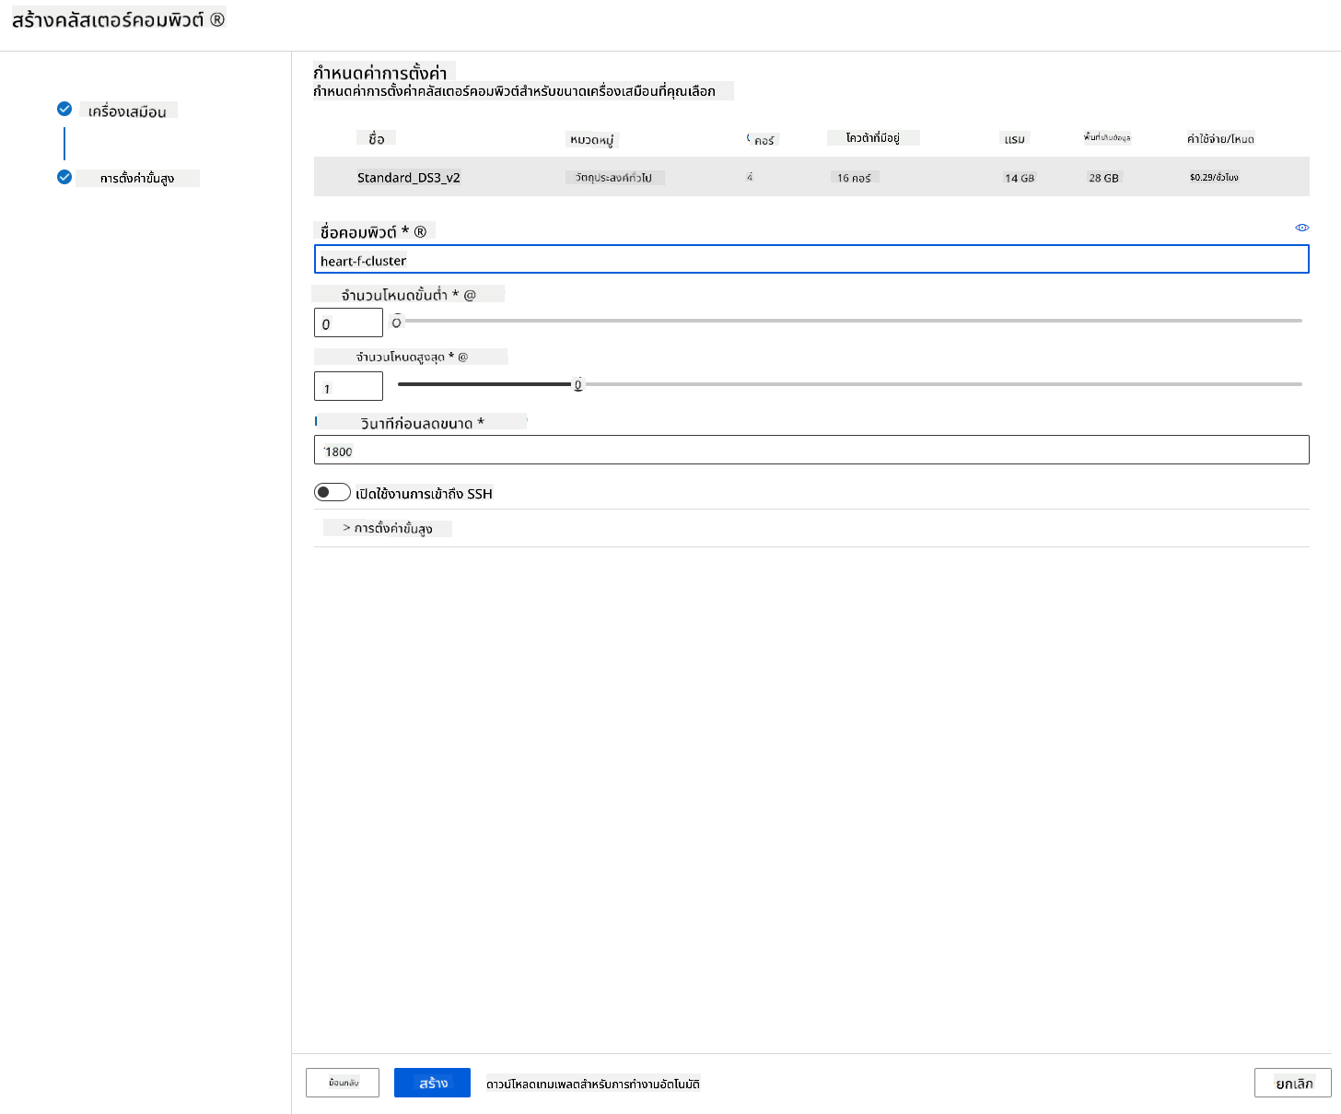Click the seconds before scale down field
The width and height of the screenshot is (1341, 1114).
[811, 450]
